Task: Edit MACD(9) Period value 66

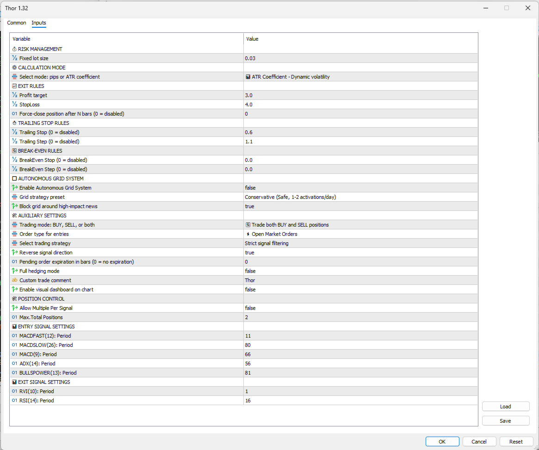Action: 360,354
